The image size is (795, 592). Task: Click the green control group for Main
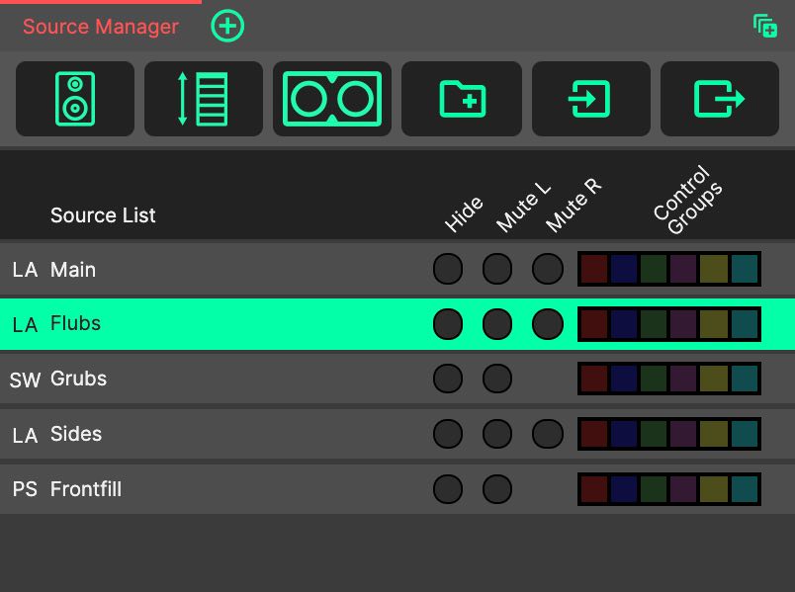[654, 269]
